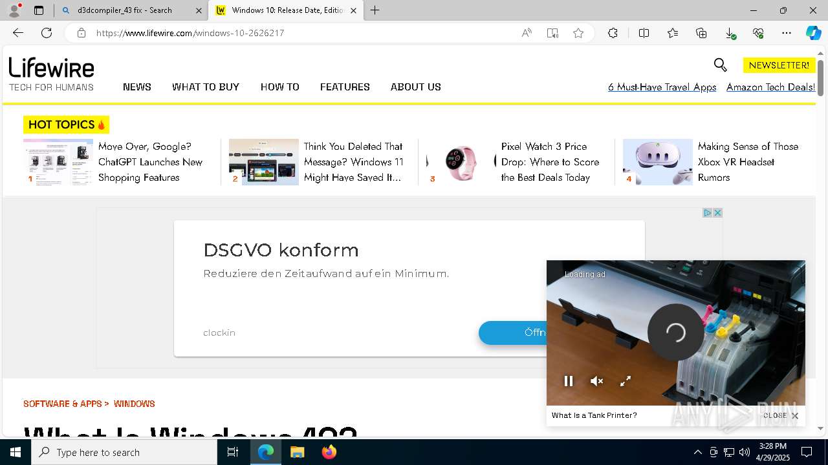Read Think You Deleted That Message article
The width and height of the screenshot is (828, 465).
(354, 162)
